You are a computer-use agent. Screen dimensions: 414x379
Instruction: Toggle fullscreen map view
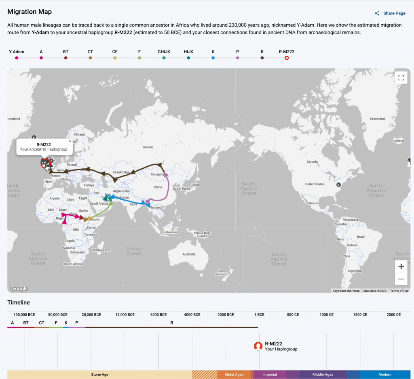click(x=401, y=77)
